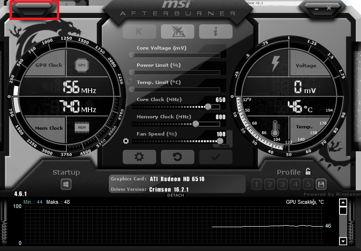Click the Fan Speed slider handle
This screenshot has height=251, width=361.
(x=220, y=141)
